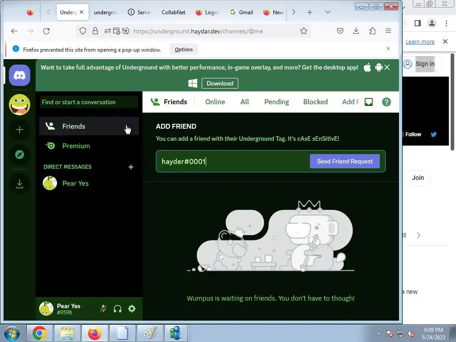Click the Download button in banner

[220, 83]
